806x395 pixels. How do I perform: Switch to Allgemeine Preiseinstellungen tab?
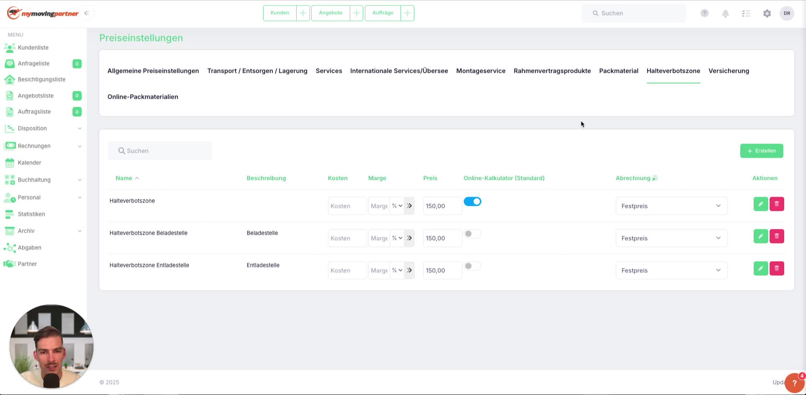tap(153, 71)
